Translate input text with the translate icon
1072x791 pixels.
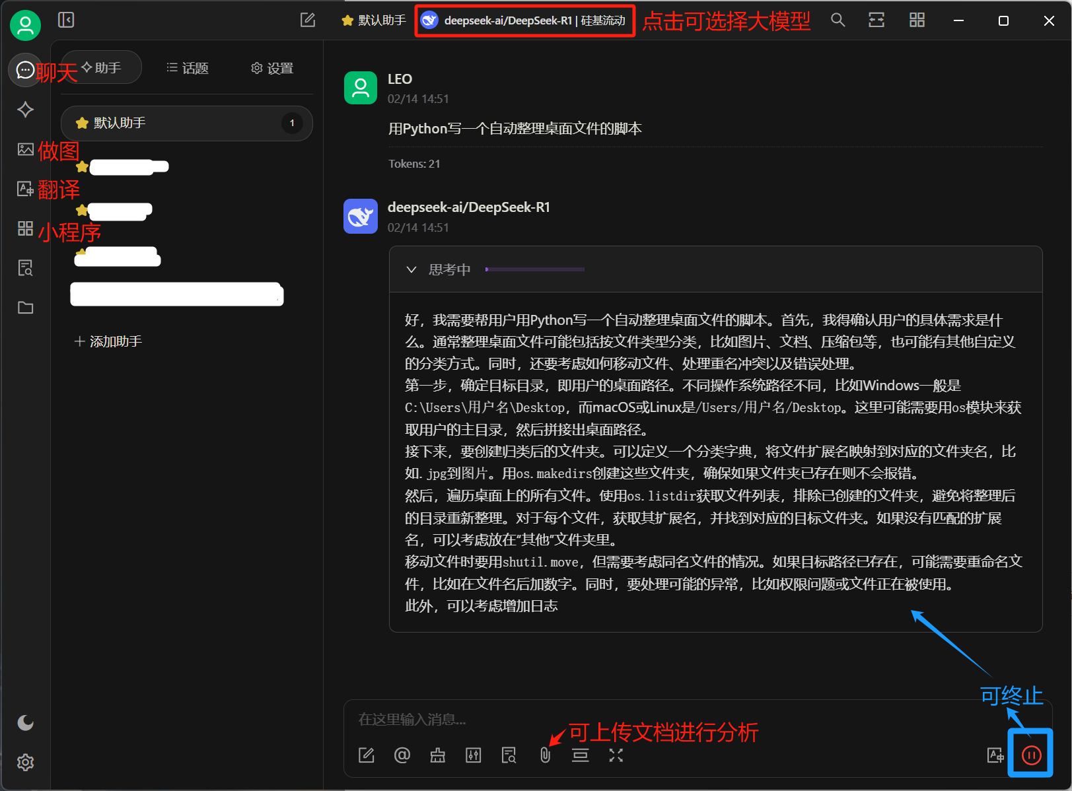995,755
